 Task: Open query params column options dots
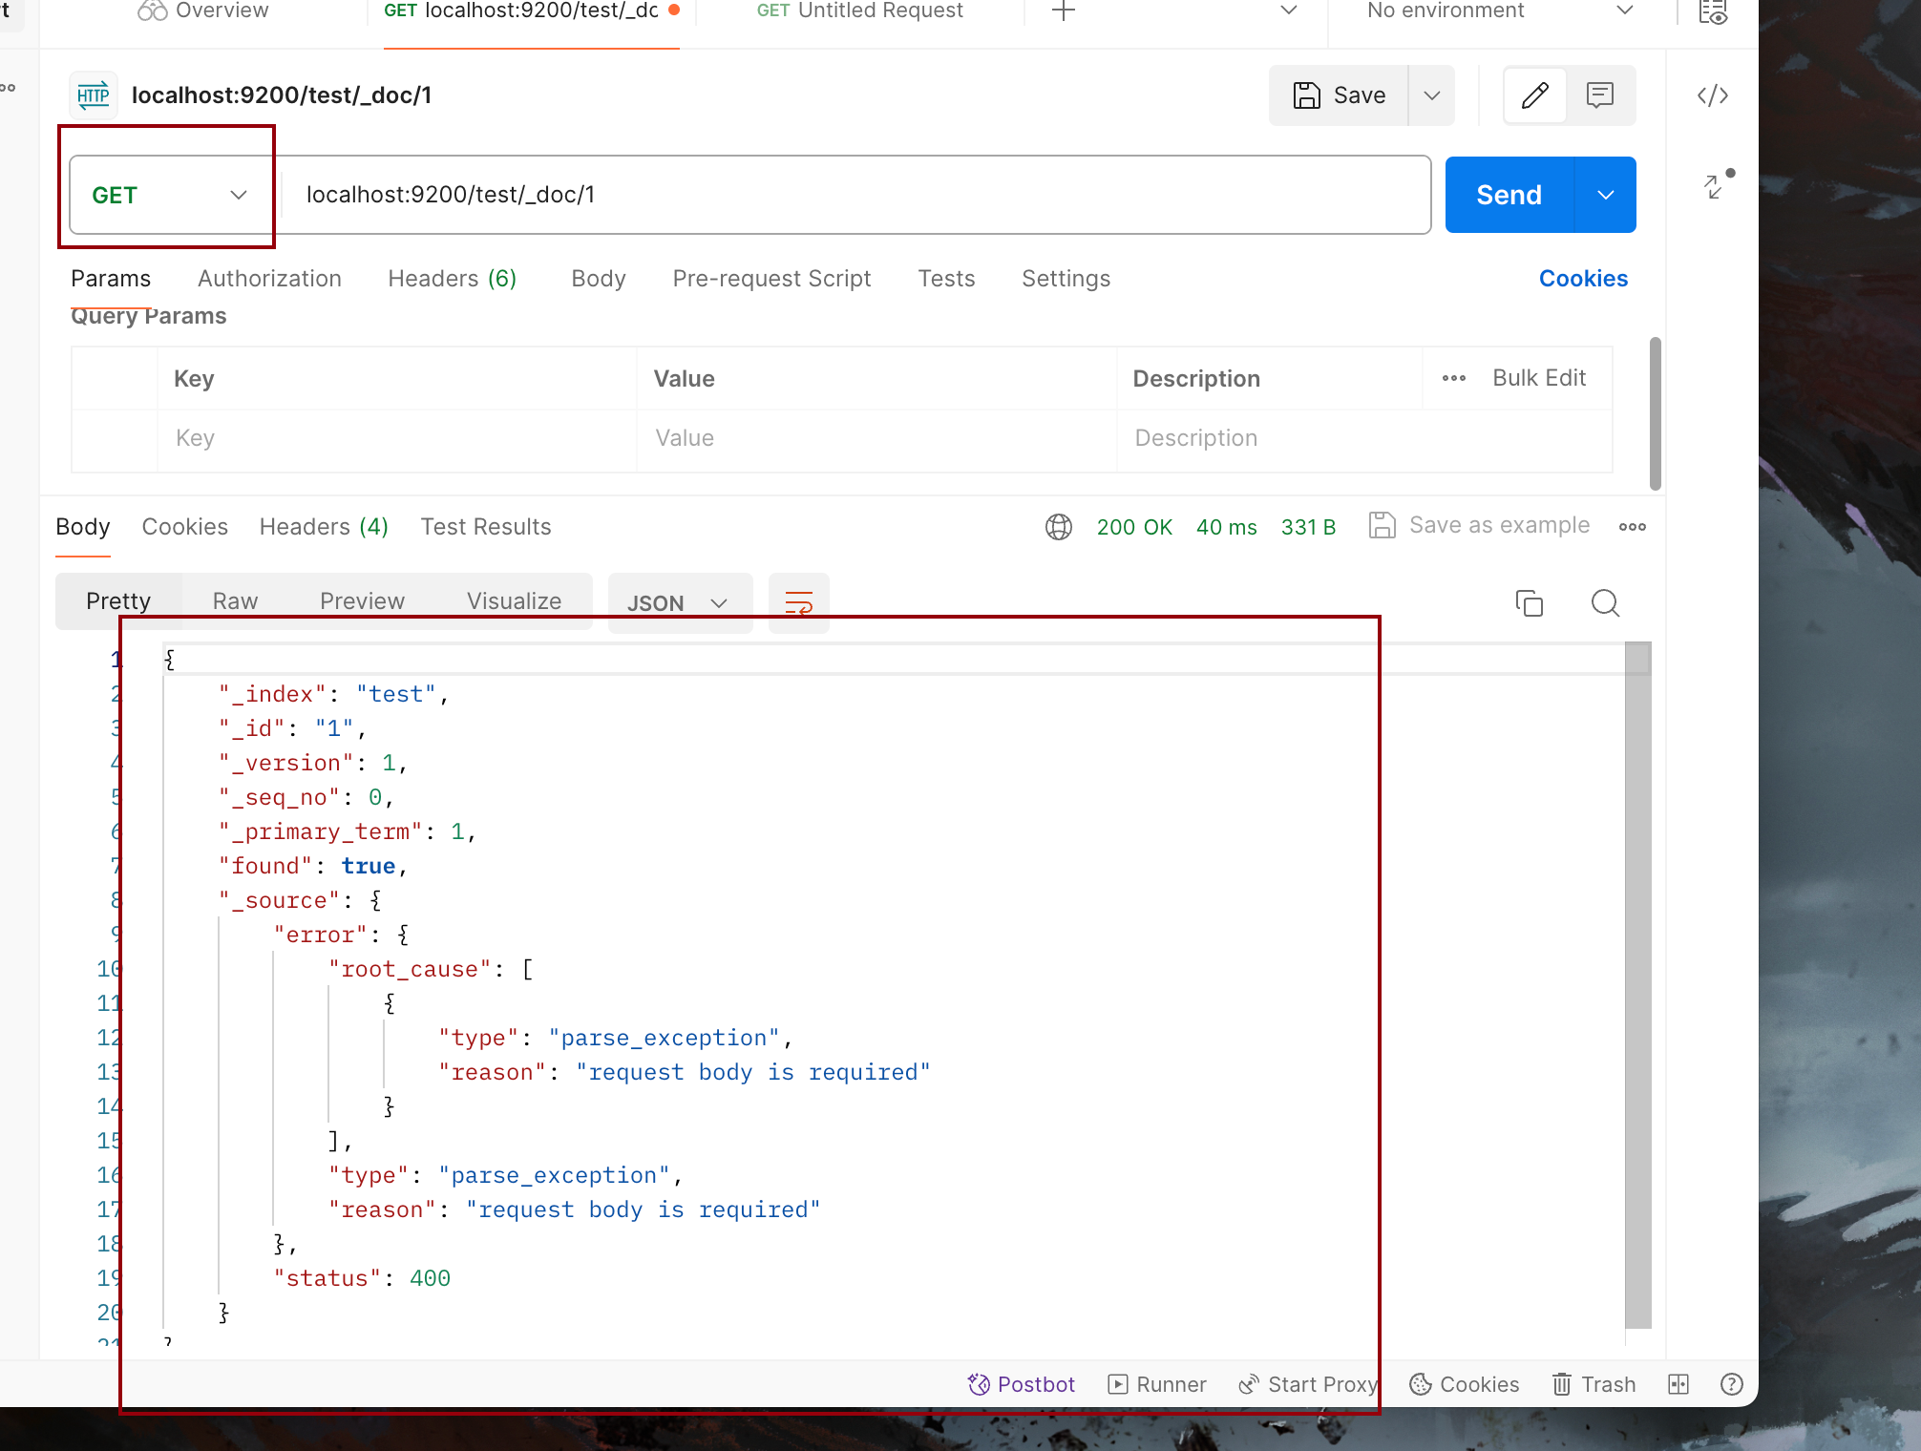tap(1454, 378)
